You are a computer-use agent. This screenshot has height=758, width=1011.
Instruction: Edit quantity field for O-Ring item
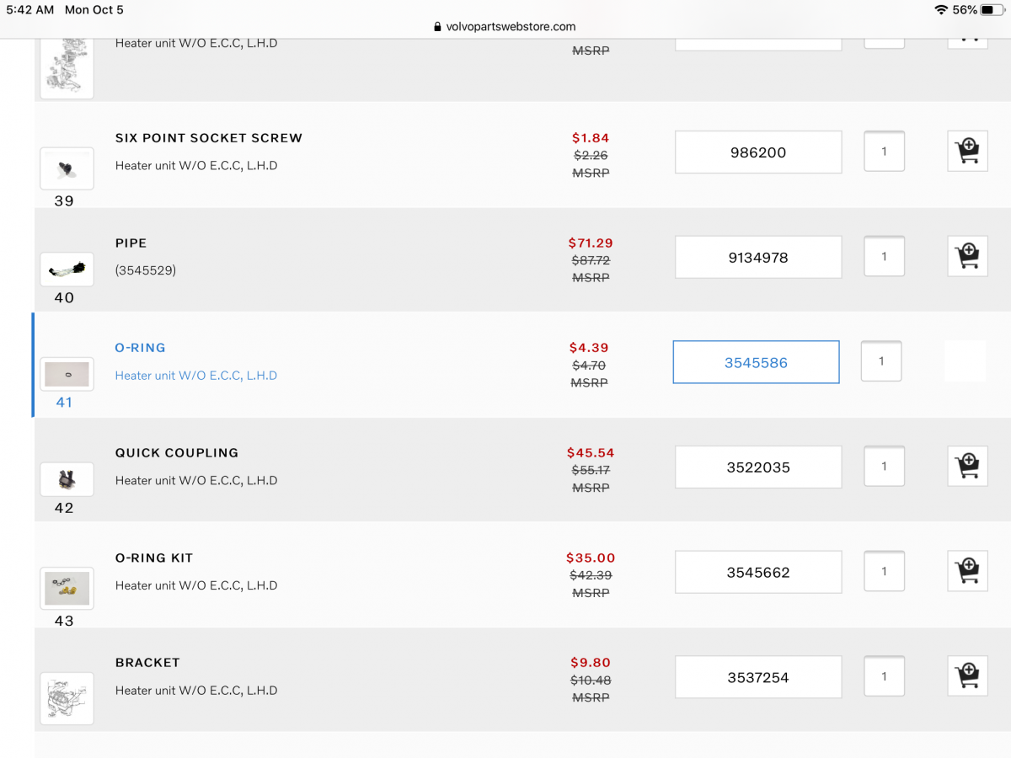pos(881,361)
